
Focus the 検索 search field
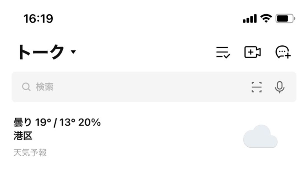(154, 87)
